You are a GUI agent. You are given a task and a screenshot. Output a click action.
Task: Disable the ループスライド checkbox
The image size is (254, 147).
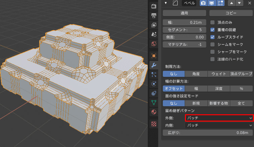click(212, 37)
